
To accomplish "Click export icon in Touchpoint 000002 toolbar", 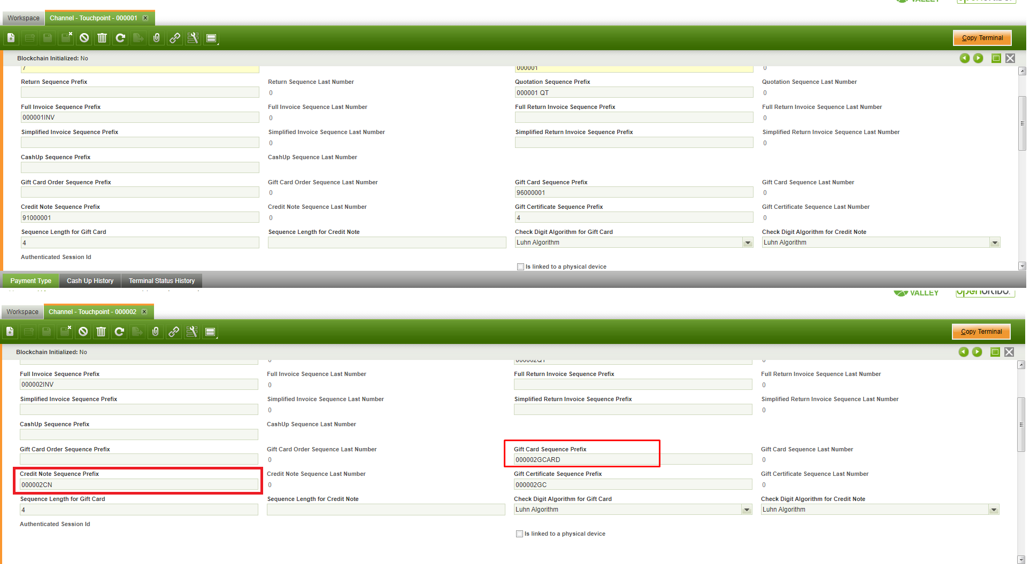I will pyautogui.click(x=137, y=332).
